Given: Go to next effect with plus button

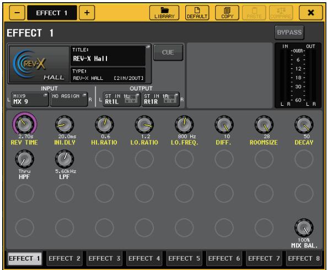Looking at the screenshot, I should (87, 13).
